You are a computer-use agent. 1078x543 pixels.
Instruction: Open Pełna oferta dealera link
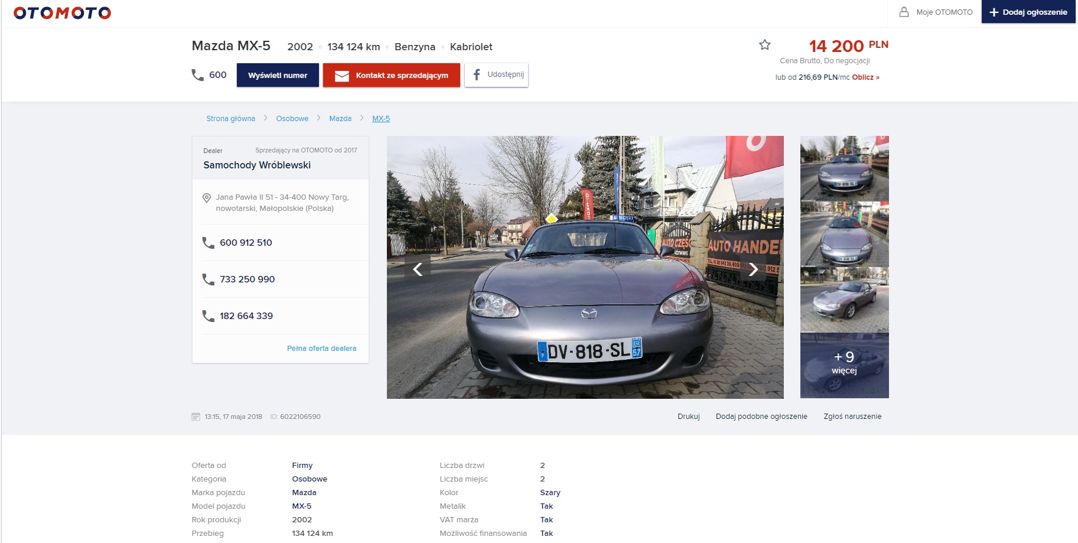[x=321, y=349]
